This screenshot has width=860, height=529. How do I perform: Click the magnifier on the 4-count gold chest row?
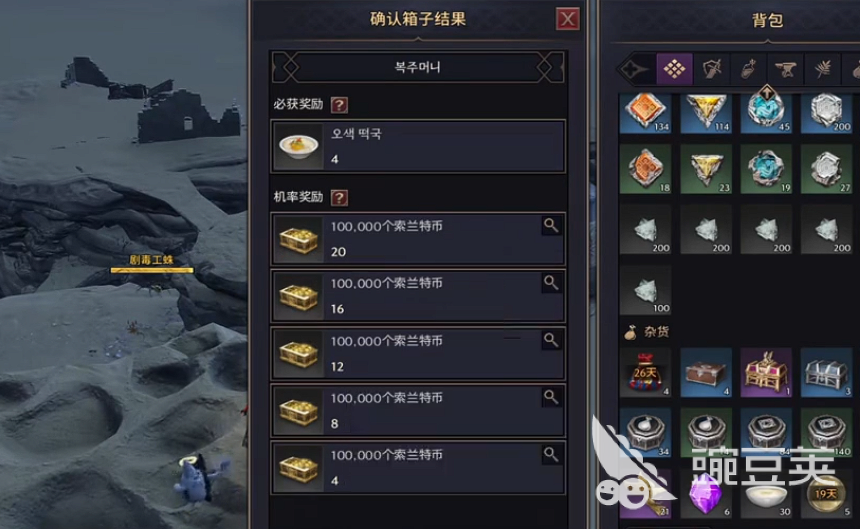[551, 455]
